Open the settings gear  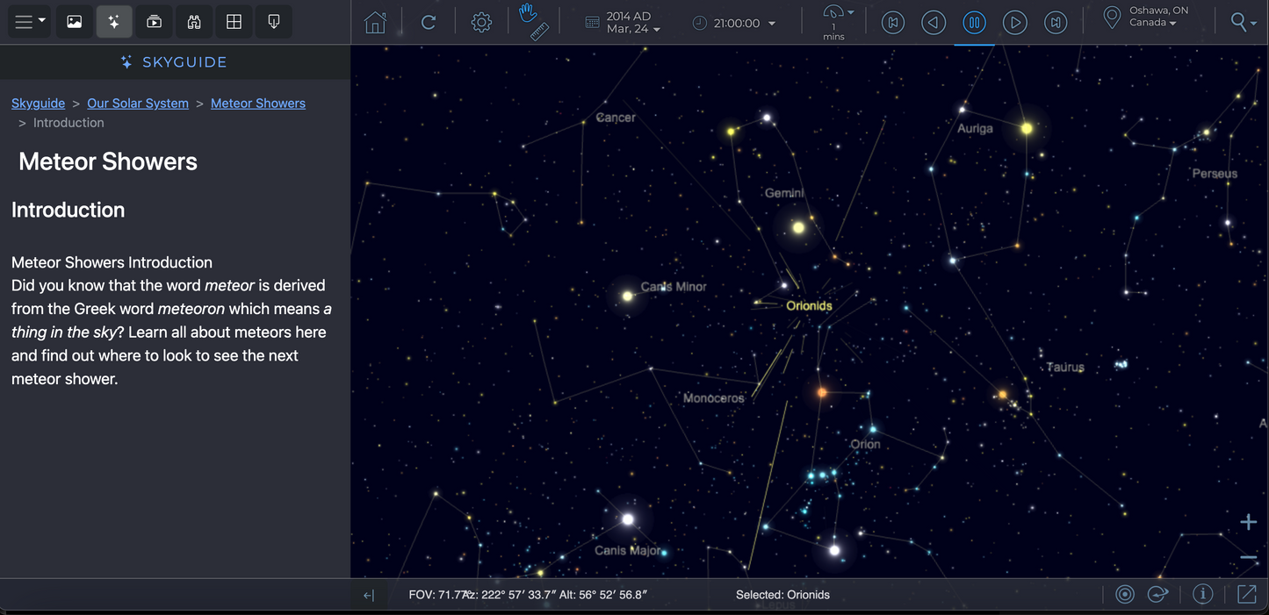481,23
